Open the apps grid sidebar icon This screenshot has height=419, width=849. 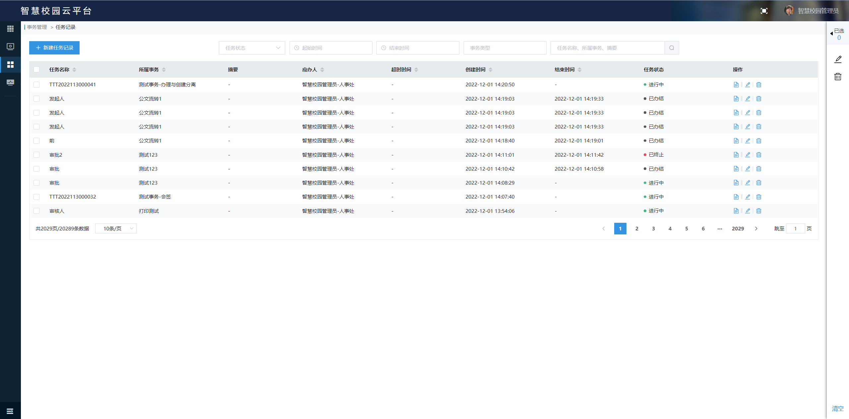[x=10, y=29]
